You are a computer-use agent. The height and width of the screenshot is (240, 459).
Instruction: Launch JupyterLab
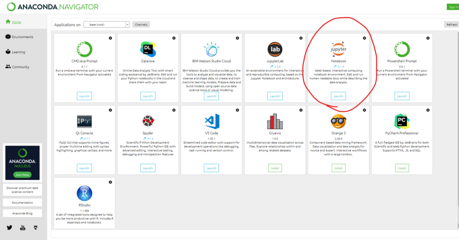coord(275,96)
